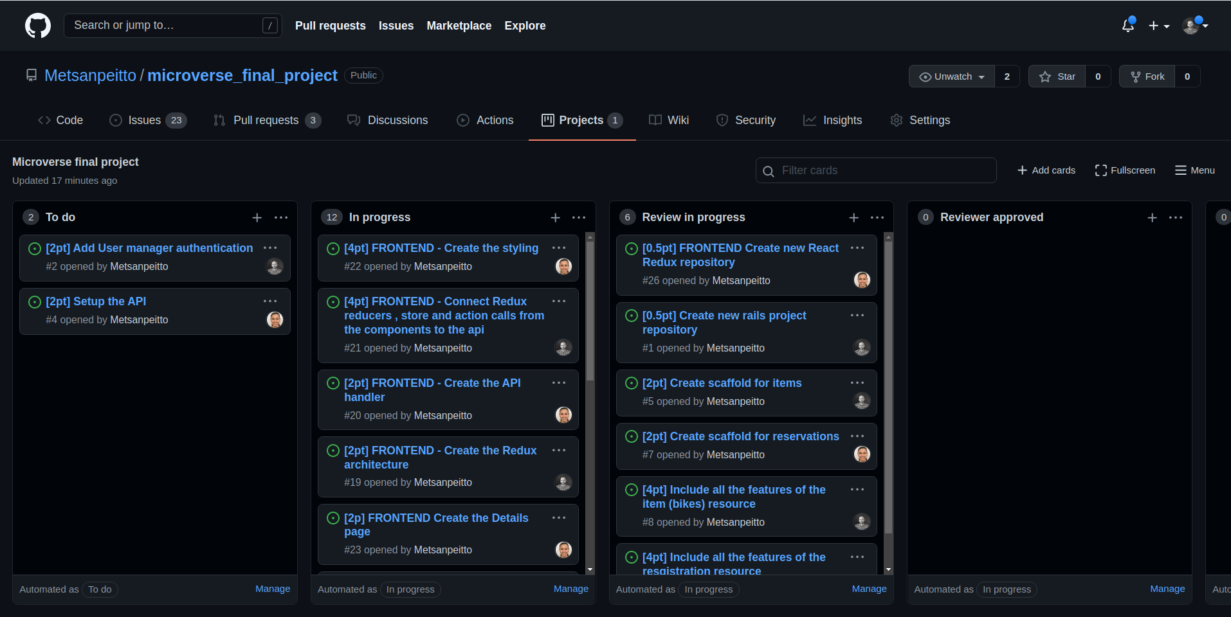Open options for Connect Redux reducers card

coord(559,301)
